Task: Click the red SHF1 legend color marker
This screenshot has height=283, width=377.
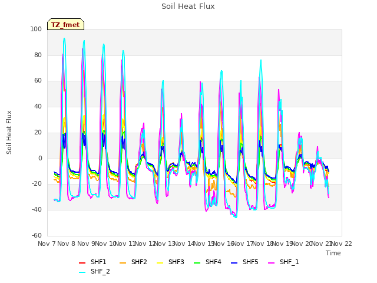Action: (82, 262)
